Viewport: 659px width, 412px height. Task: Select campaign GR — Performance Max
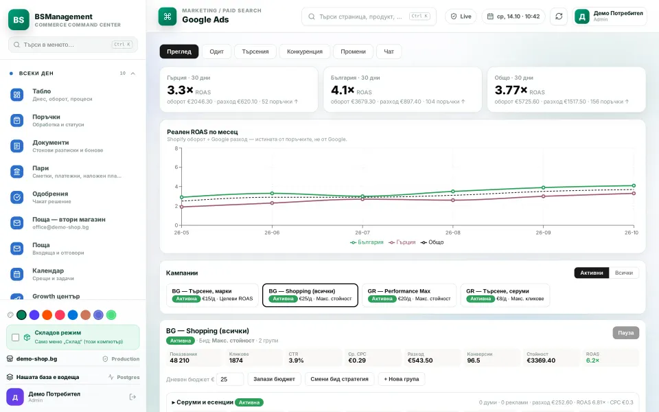click(x=409, y=295)
